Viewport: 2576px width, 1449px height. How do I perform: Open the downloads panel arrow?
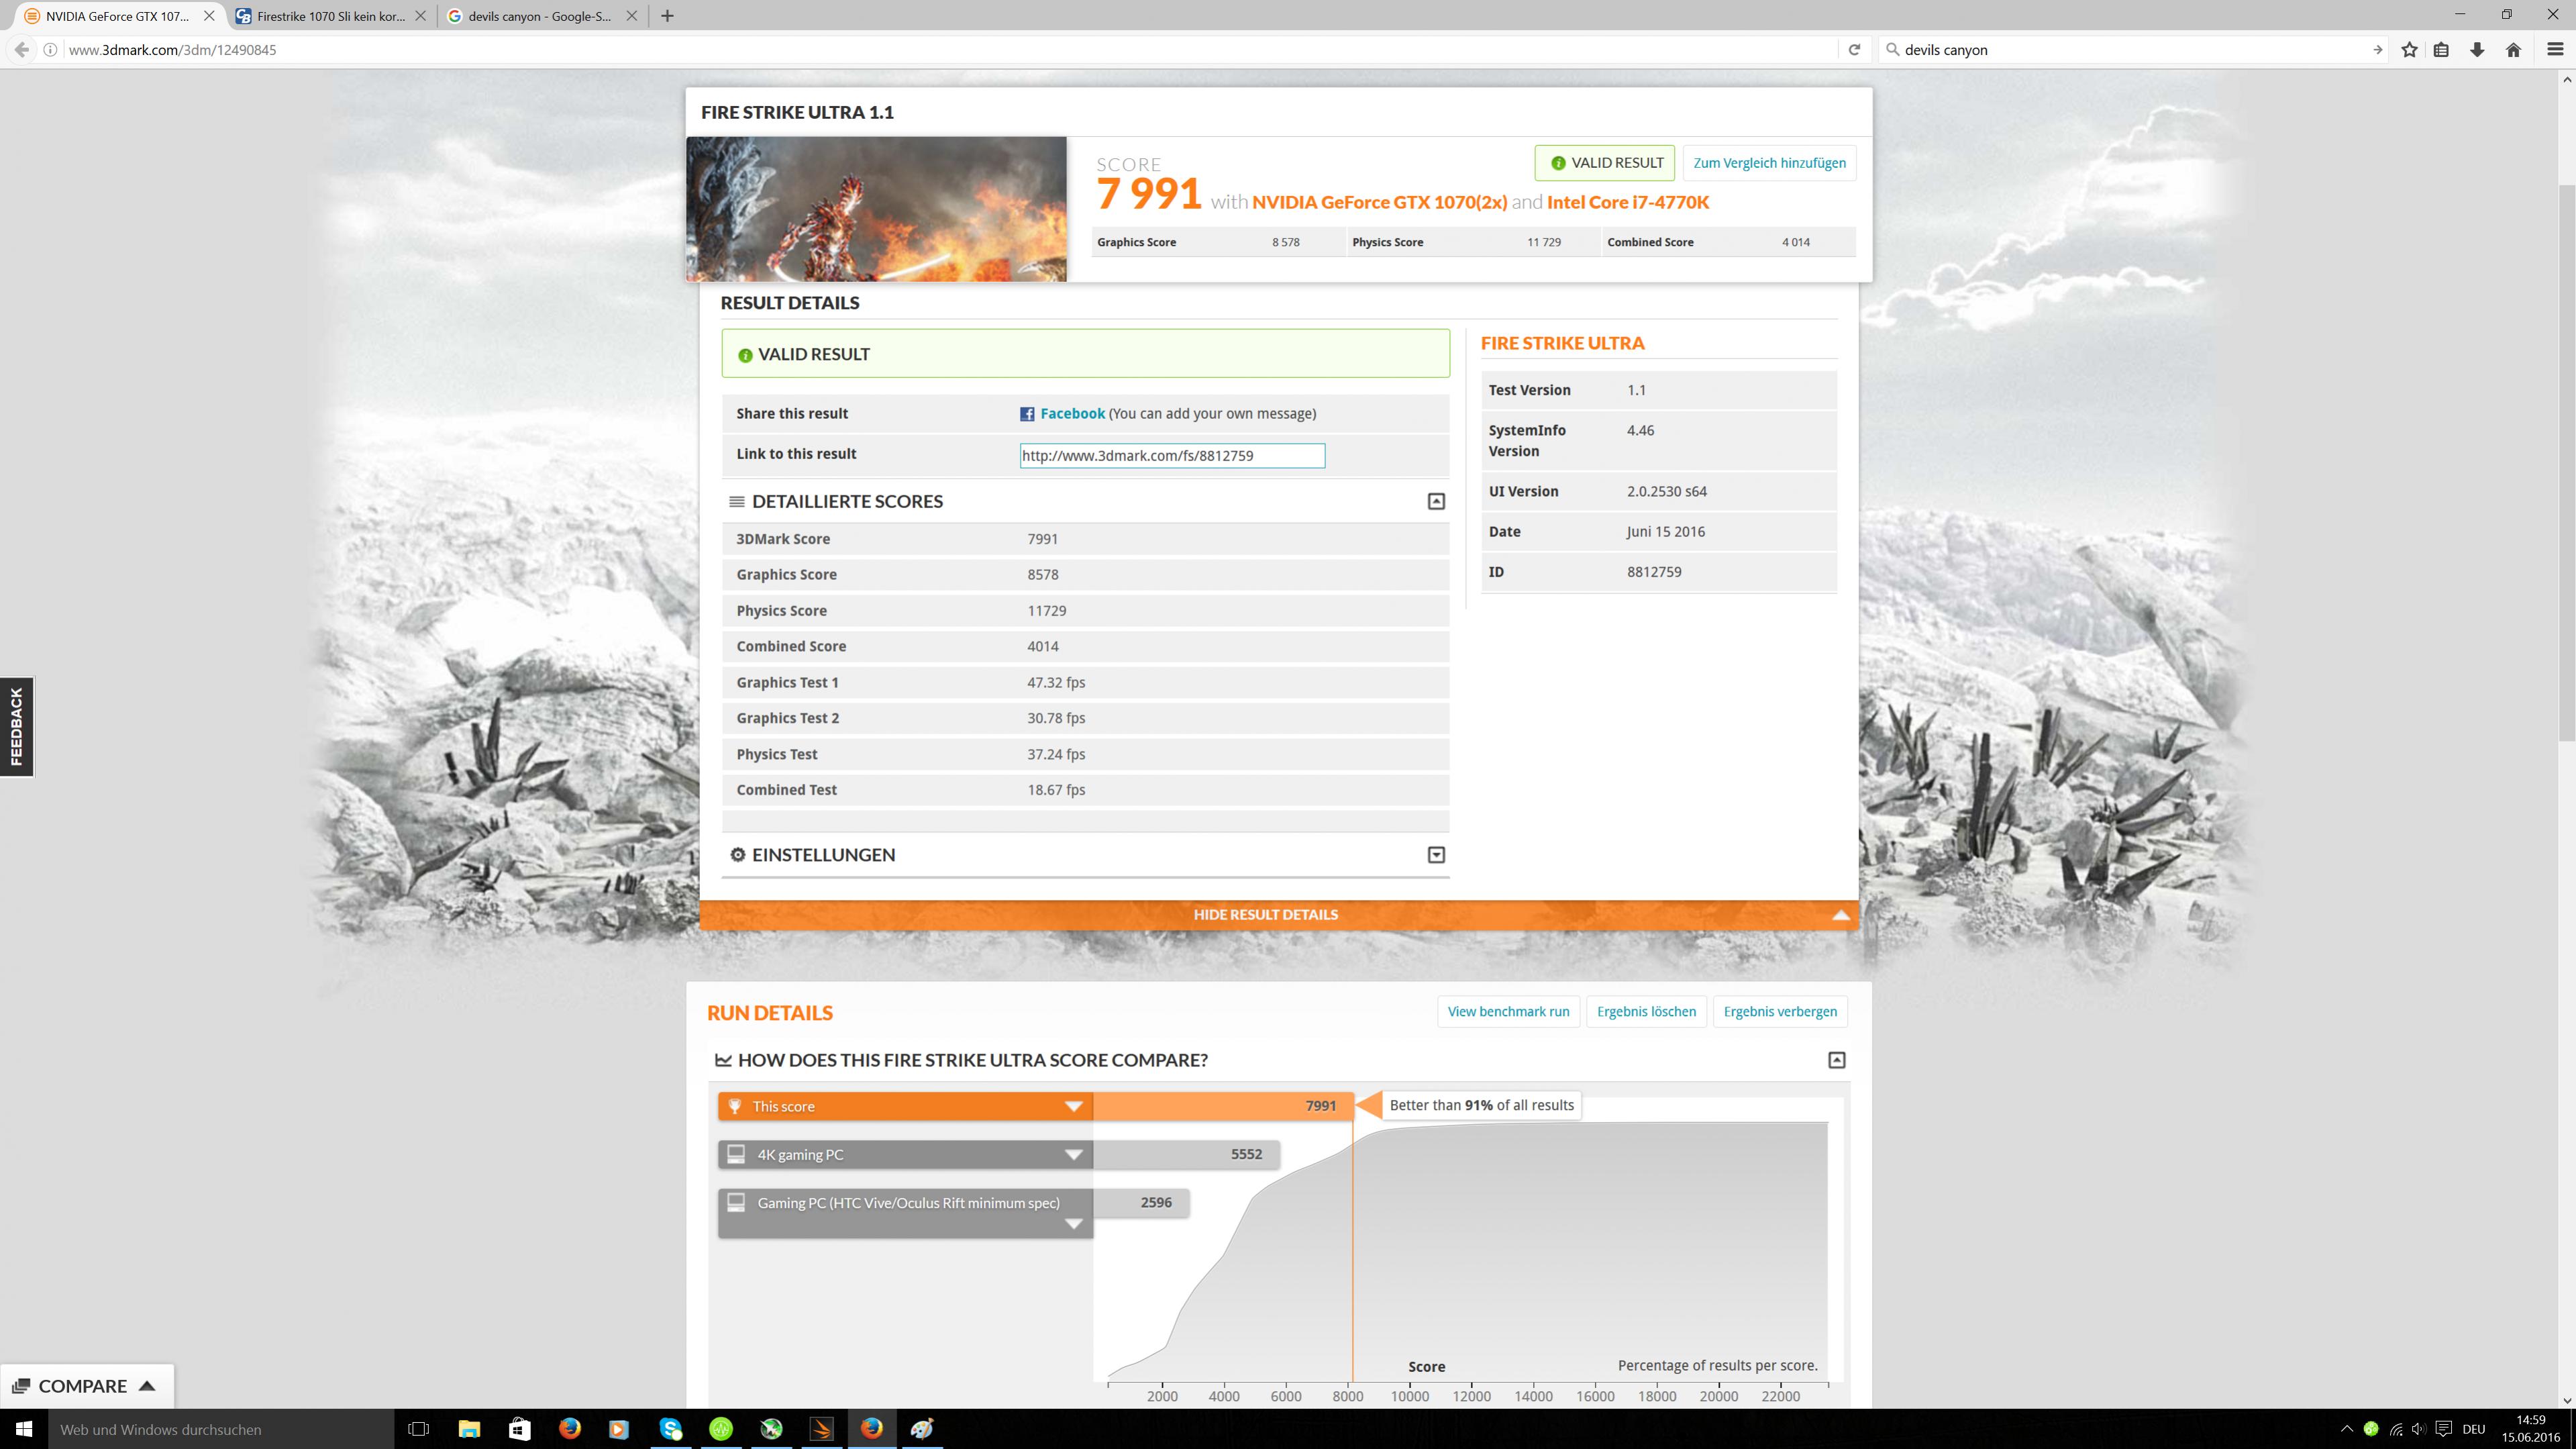point(2477,49)
